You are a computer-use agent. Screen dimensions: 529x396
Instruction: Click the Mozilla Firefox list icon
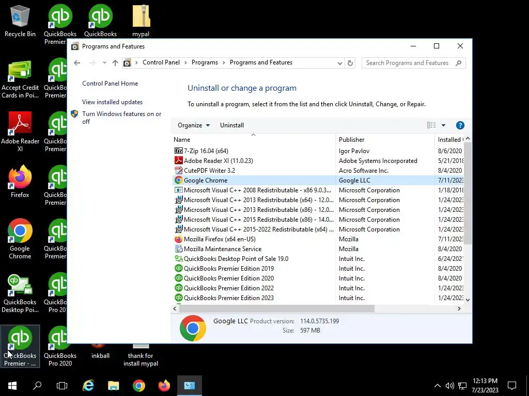(178, 239)
